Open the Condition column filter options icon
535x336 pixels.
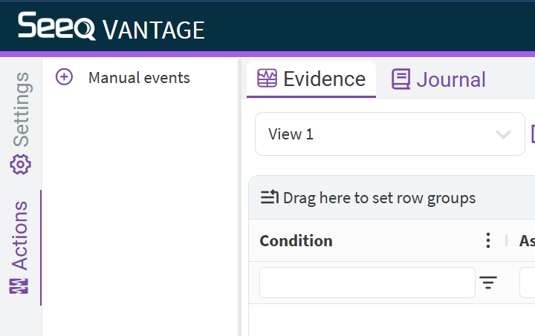[488, 283]
